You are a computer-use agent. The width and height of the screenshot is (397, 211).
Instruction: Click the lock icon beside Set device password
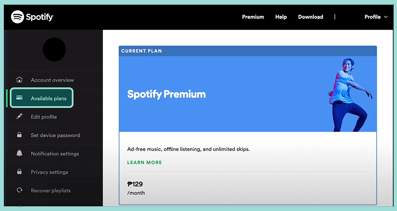tap(19, 135)
